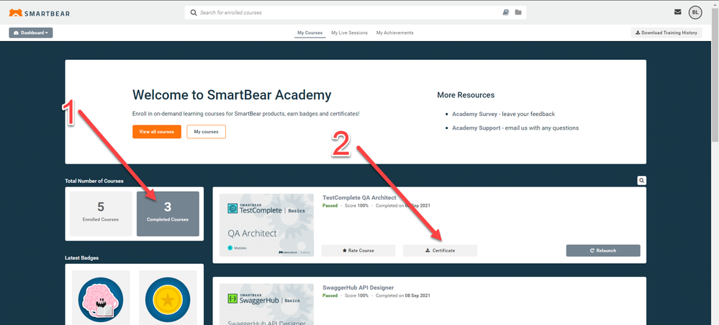This screenshot has width=719, height=325.
Task: Click the Total Number of Courses heading
Action: click(x=94, y=181)
